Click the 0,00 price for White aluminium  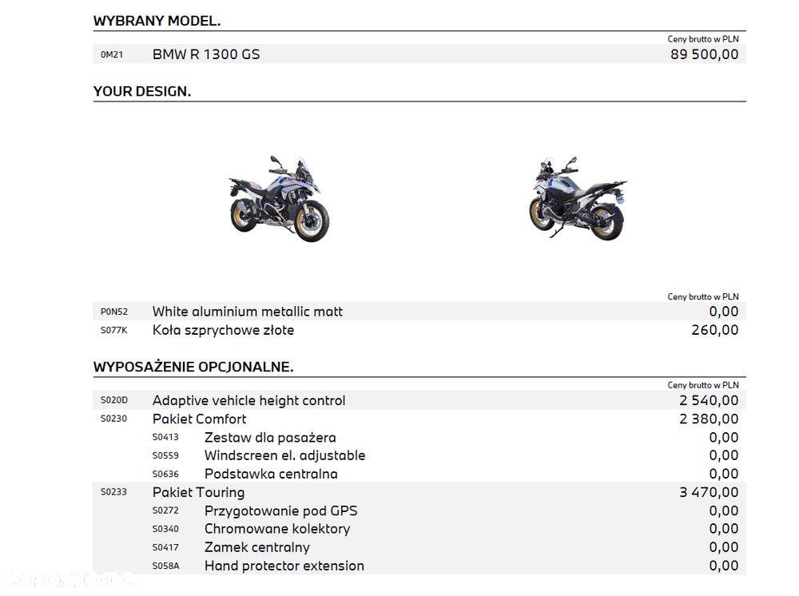point(724,312)
